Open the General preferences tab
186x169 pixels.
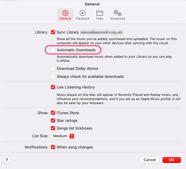[65, 15]
